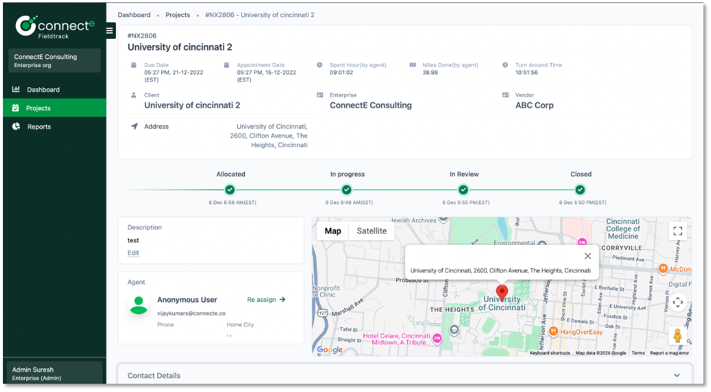Image resolution: width=711 pixels, height=392 pixels.
Task: Click the Vendor ID card icon
Action: tap(505, 95)
